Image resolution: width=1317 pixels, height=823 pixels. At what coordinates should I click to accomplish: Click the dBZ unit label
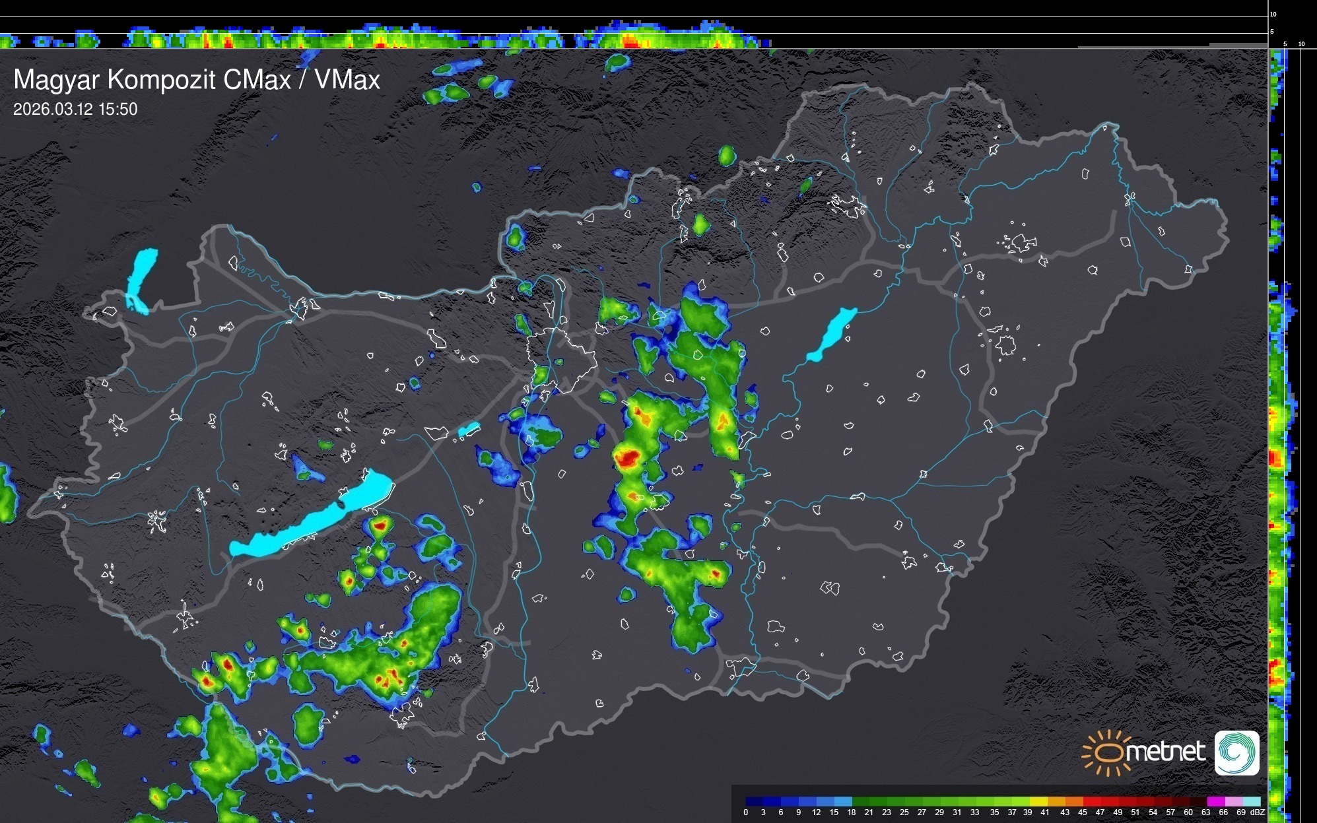[1258, 812]
